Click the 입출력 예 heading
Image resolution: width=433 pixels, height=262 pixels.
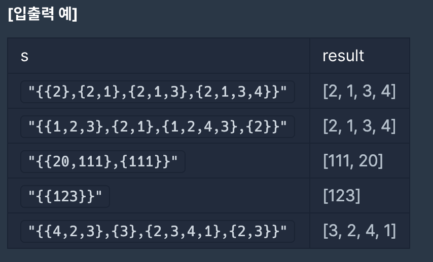click(x=43, y=14)
